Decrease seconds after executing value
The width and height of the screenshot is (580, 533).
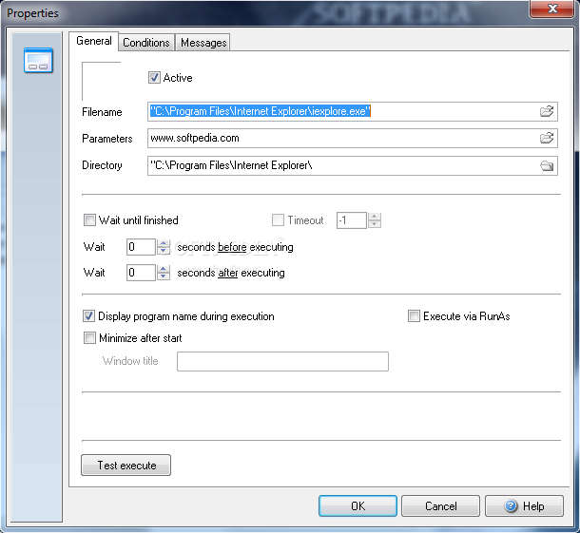pos(164,276)
